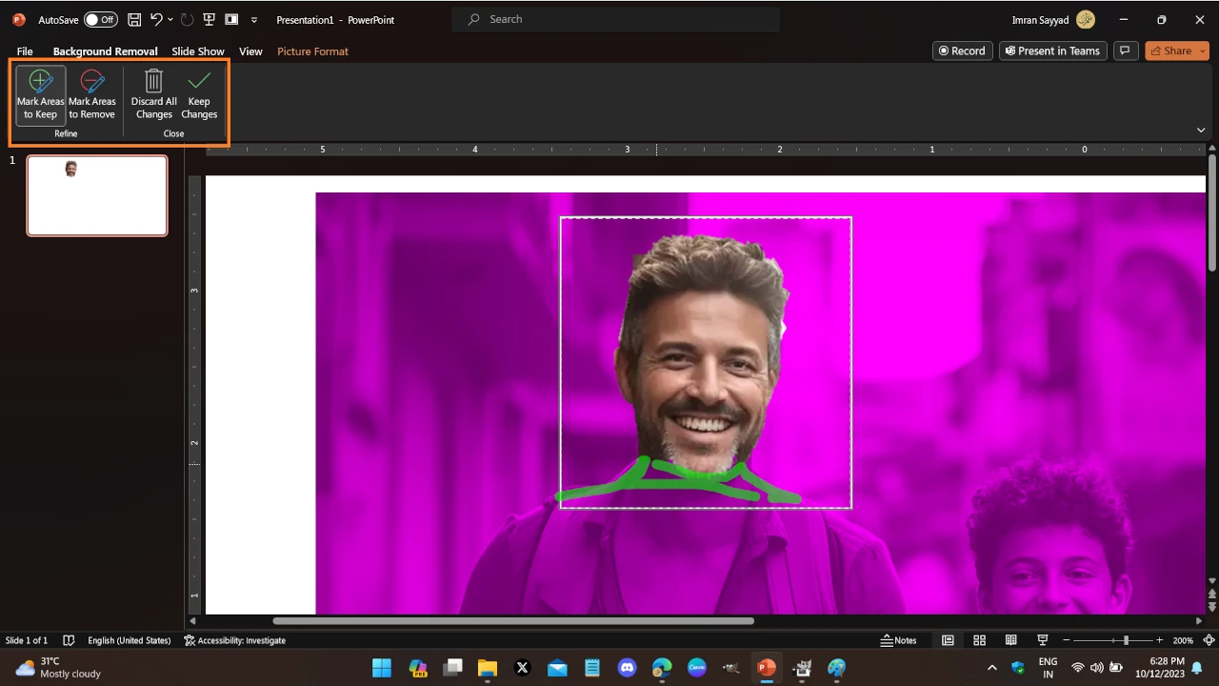
Task: Open the notification bell in system tray
Action: (x=1197, y=668)
